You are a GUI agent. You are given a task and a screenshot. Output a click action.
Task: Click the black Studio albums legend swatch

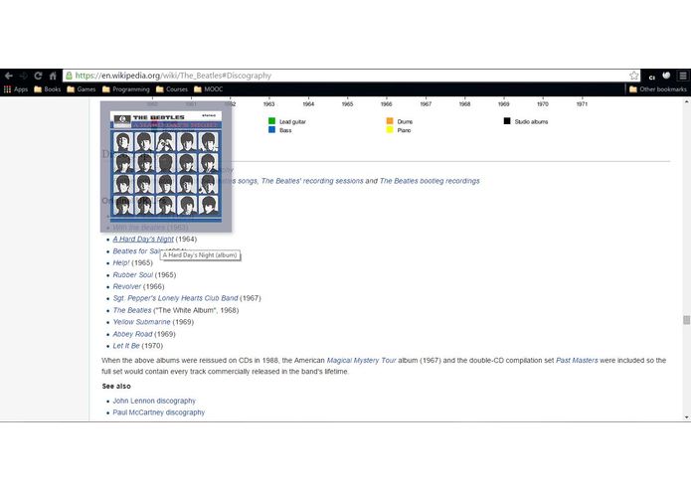tap(507, 121)
